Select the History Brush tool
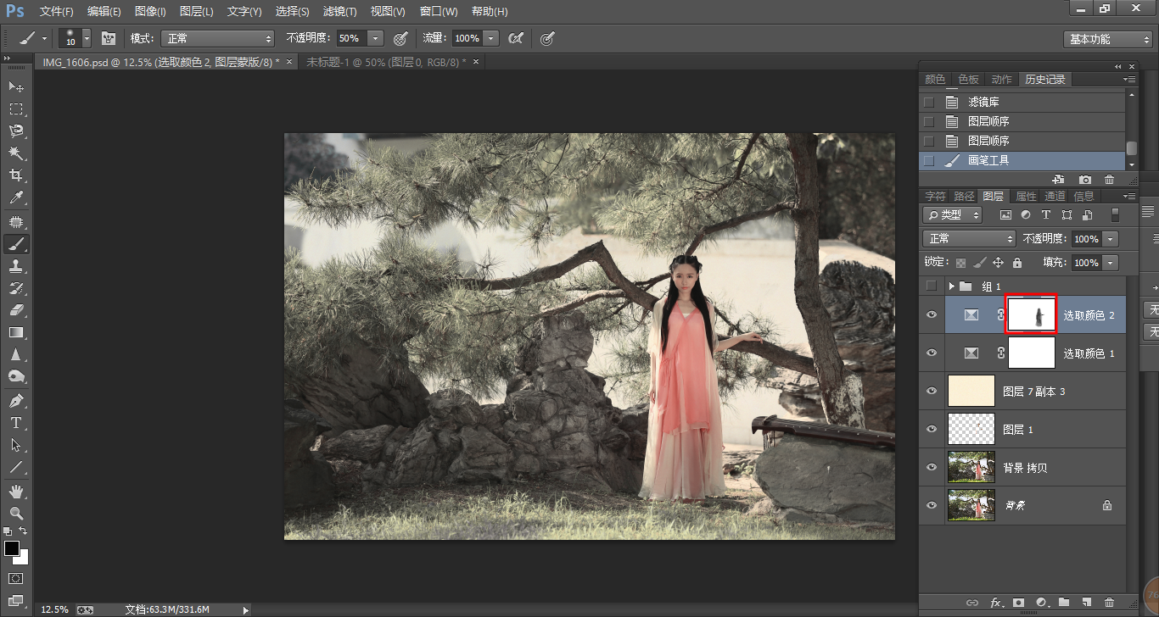Viewport: 1159px width, 617px height. click(x=16, y=287)
